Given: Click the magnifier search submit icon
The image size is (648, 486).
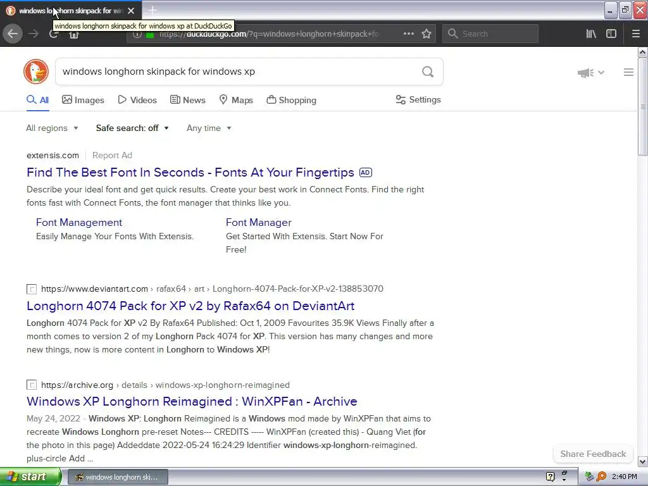Looking at the screenshot, I should point(428,72).
